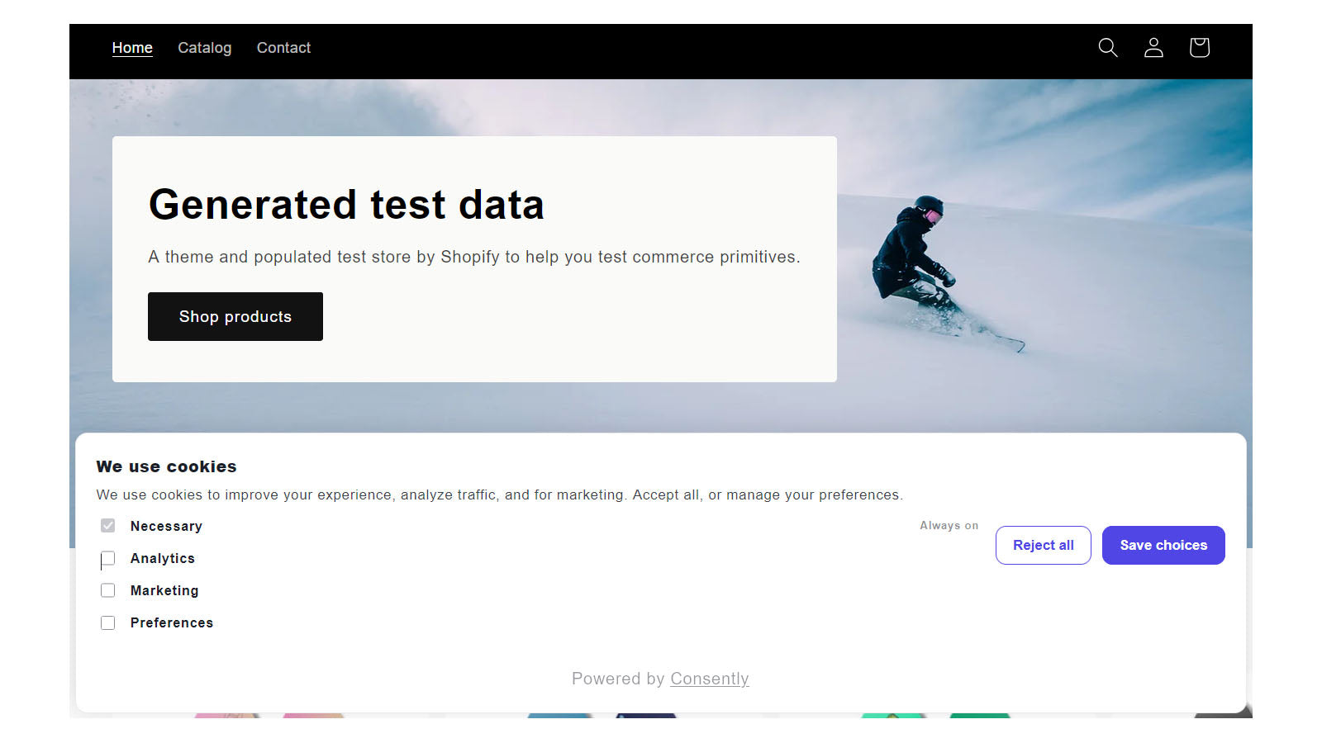This screenshot has width=1322, height=743.
Task: Enable the Marketing cookies checkbox
Action: tap(108, 590)
